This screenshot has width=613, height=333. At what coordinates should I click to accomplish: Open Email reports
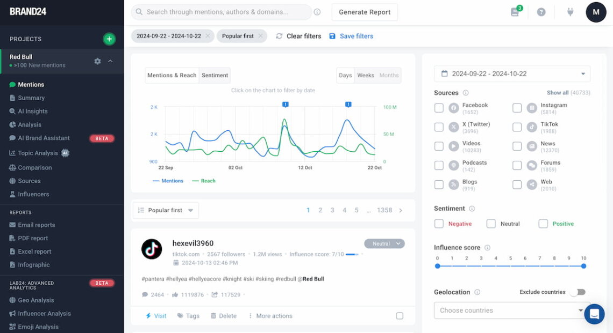coord(37,225)
